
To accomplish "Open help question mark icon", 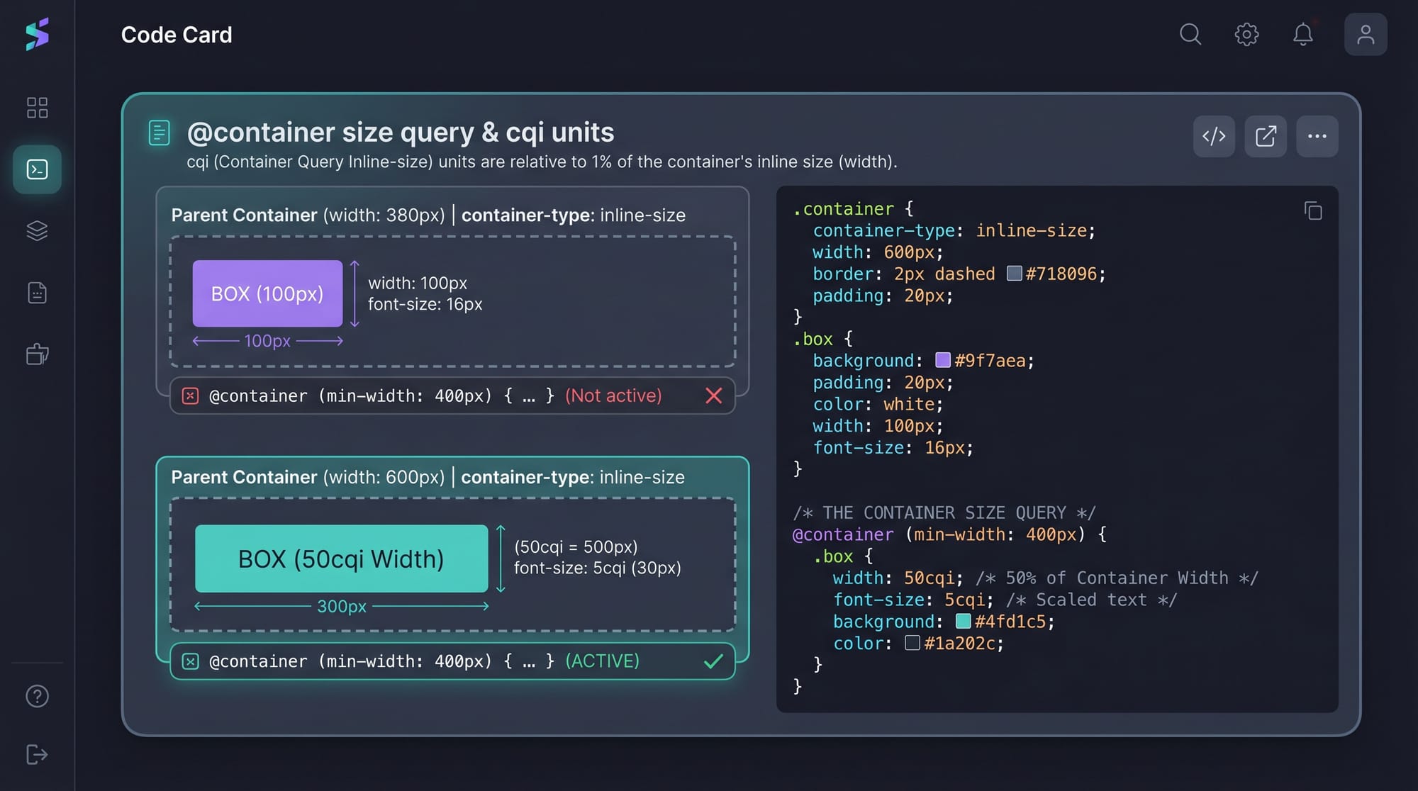I will 37,696.
